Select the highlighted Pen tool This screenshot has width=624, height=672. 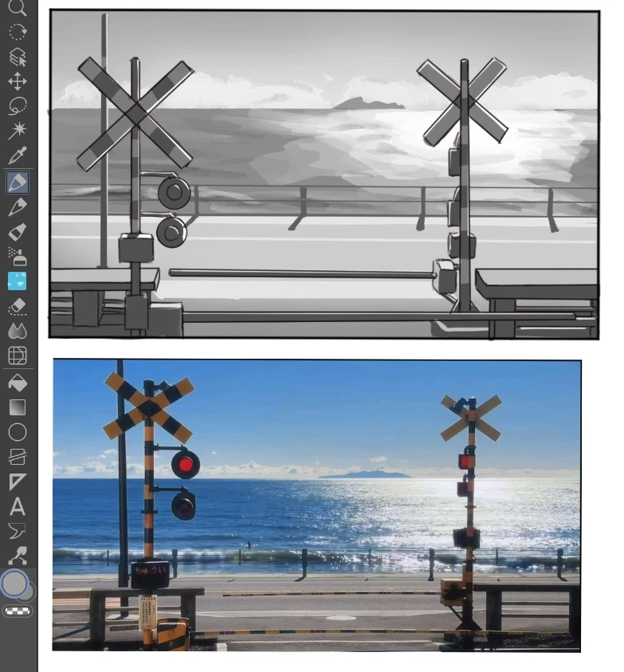[x=18, y=182]
